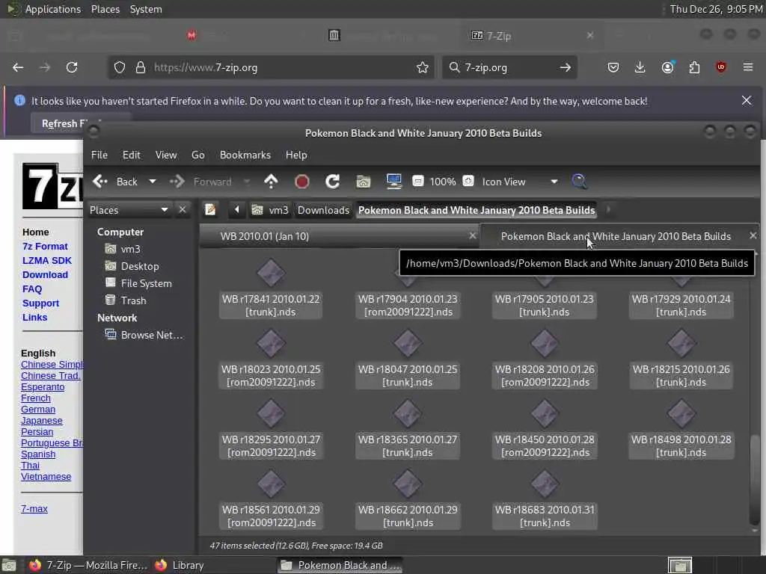Dismiss the Firefox refresh notification bar
Screen dimensions: 766x574
click(x=747, y=101)
